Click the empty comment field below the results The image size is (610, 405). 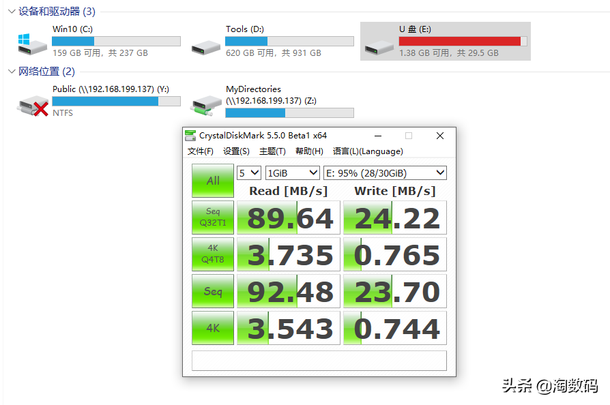[x=319, y=361]
